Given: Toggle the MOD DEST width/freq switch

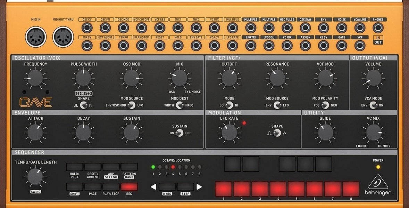Looking at the screenshot, I should click(180, 105).
